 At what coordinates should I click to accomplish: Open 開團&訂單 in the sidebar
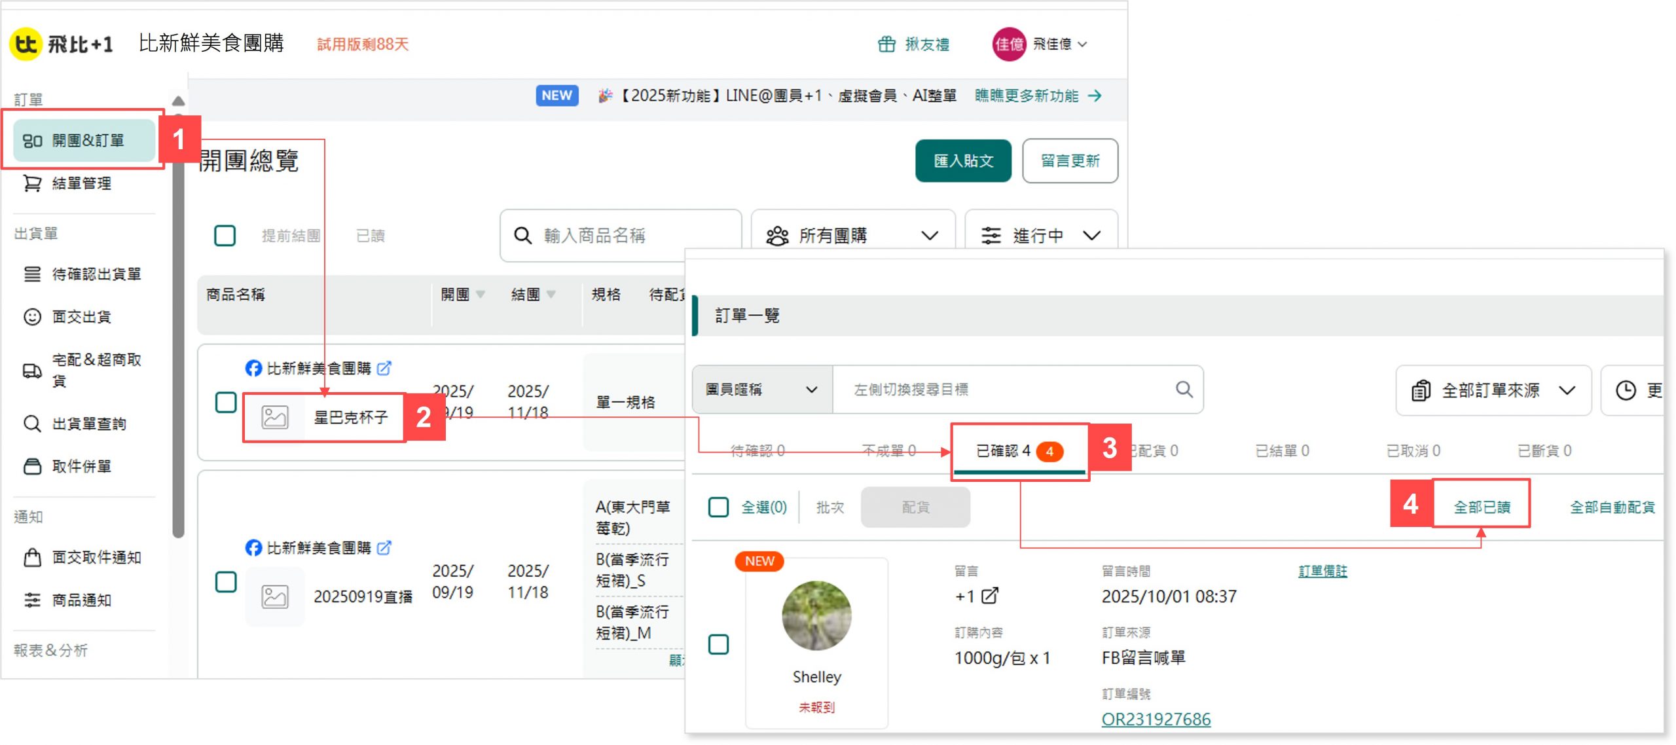pyautogui.click(x=84, y=140)
